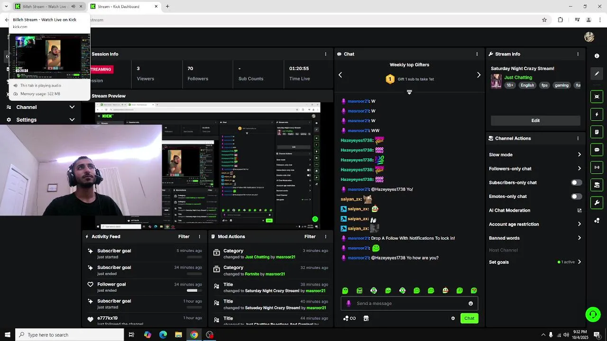This screenshot has width=607, height=341.
Task: Click the info circle icon in right sidebar
Action: pyautogui.click(x=597, y=56)
